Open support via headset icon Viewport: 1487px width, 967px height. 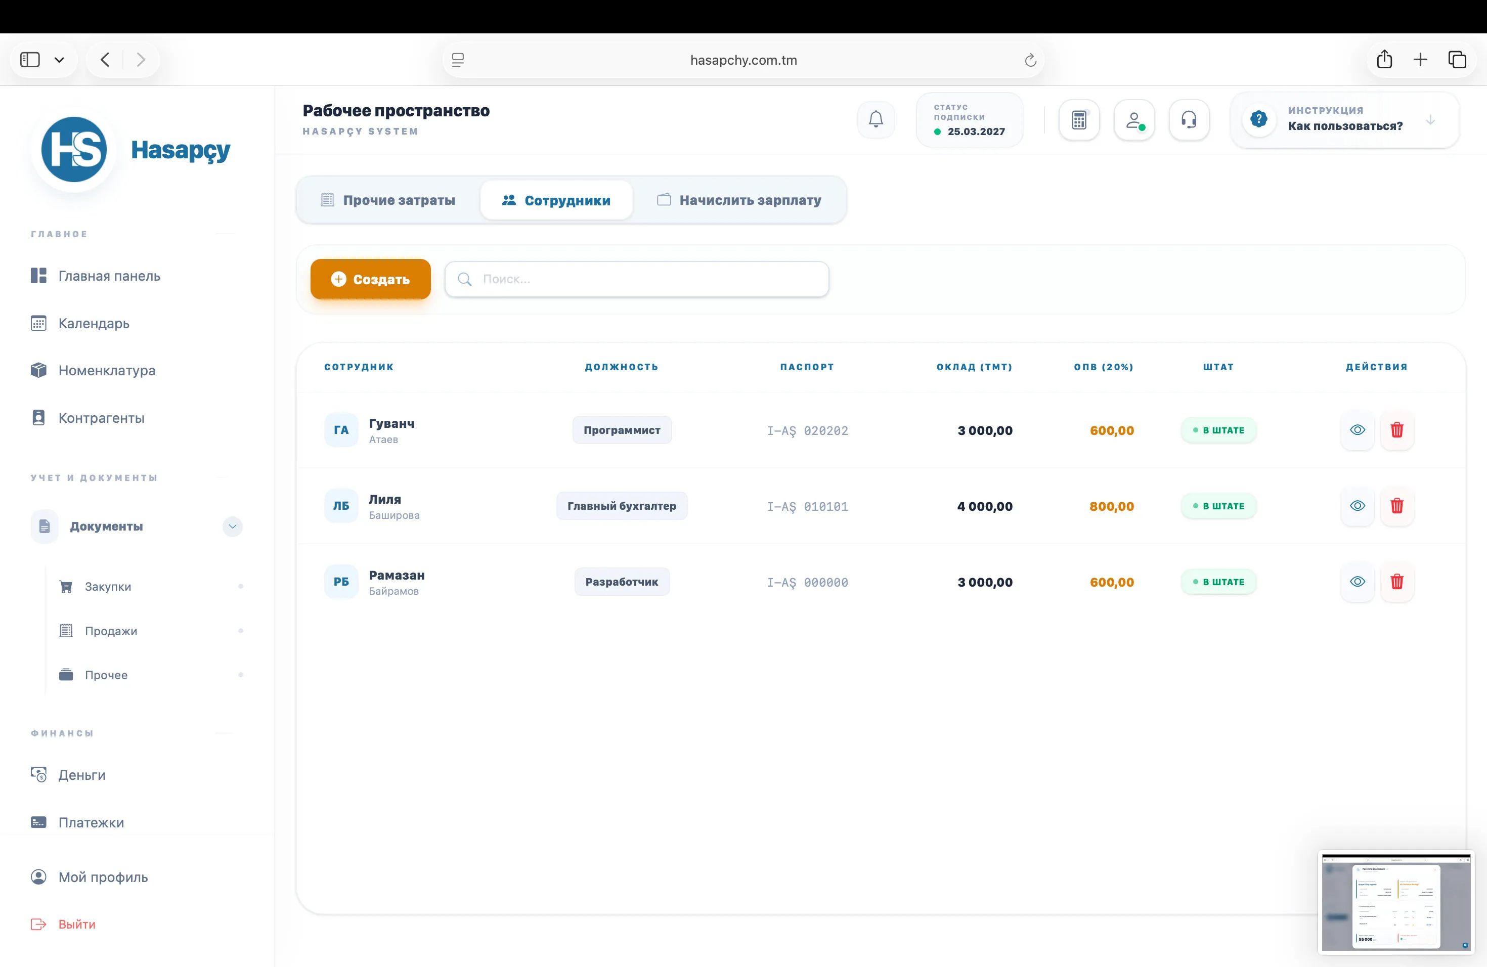1189,119
